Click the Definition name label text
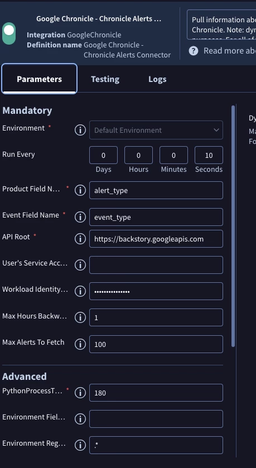This screenshot has height=468, width=256. coord(54,45)
